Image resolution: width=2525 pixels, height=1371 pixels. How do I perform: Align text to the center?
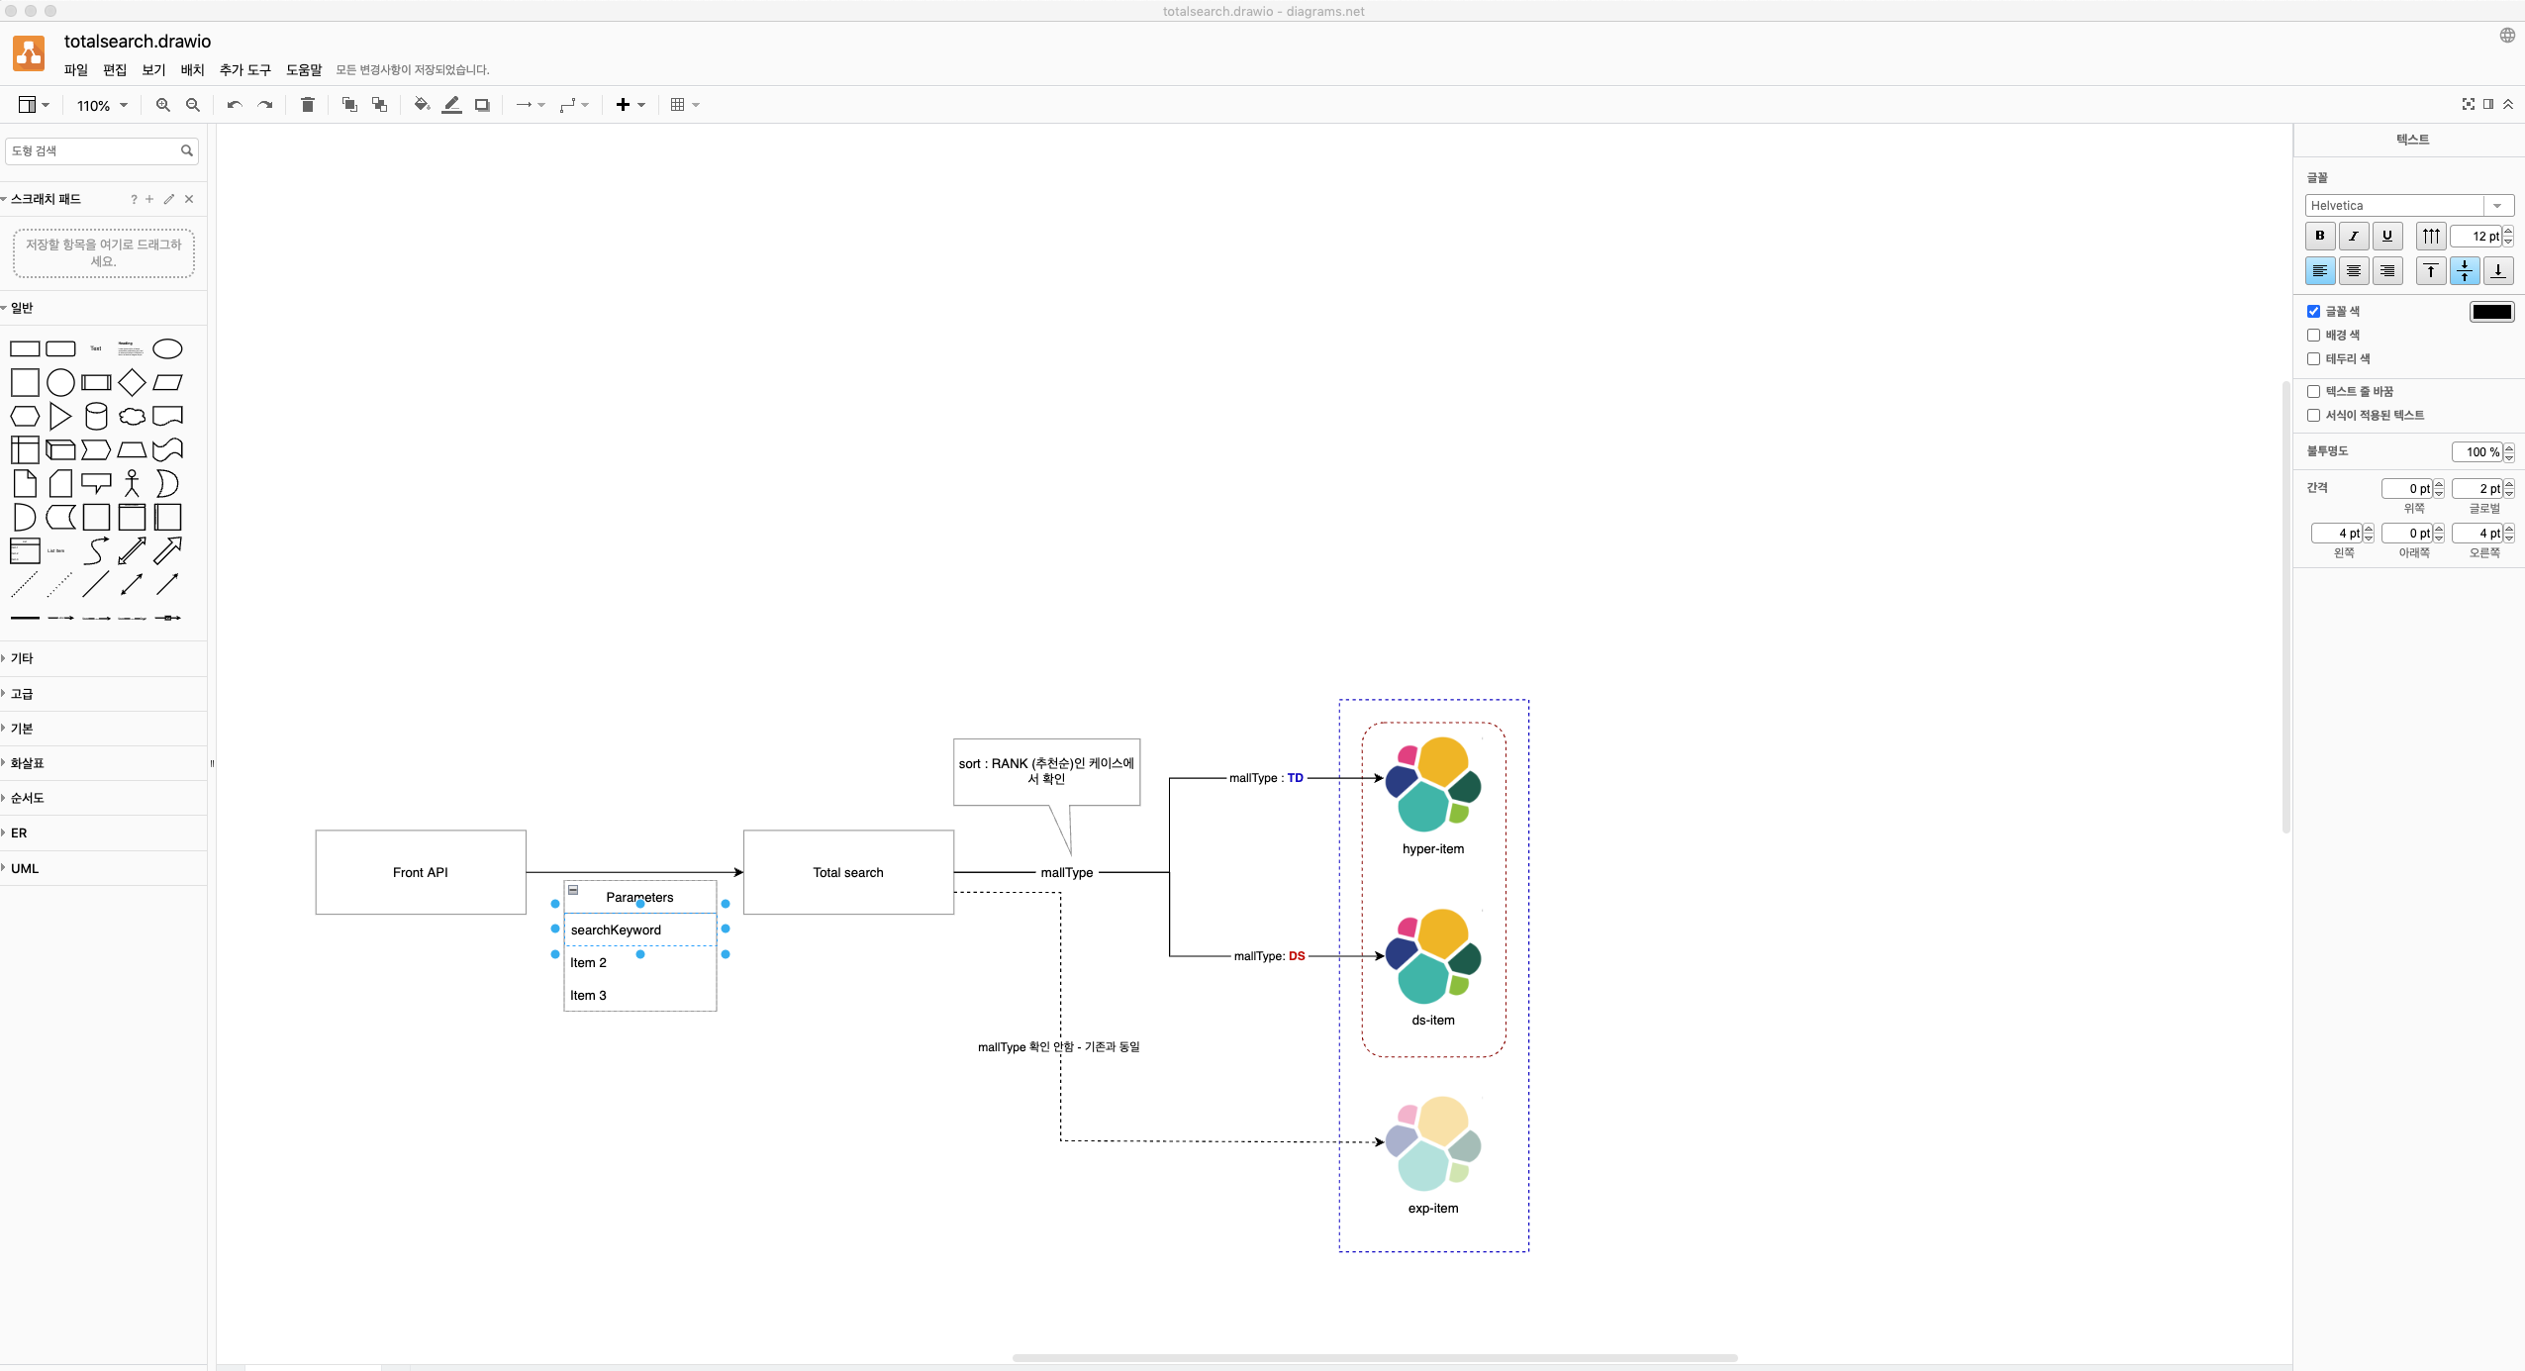(x=2354, y=270)
